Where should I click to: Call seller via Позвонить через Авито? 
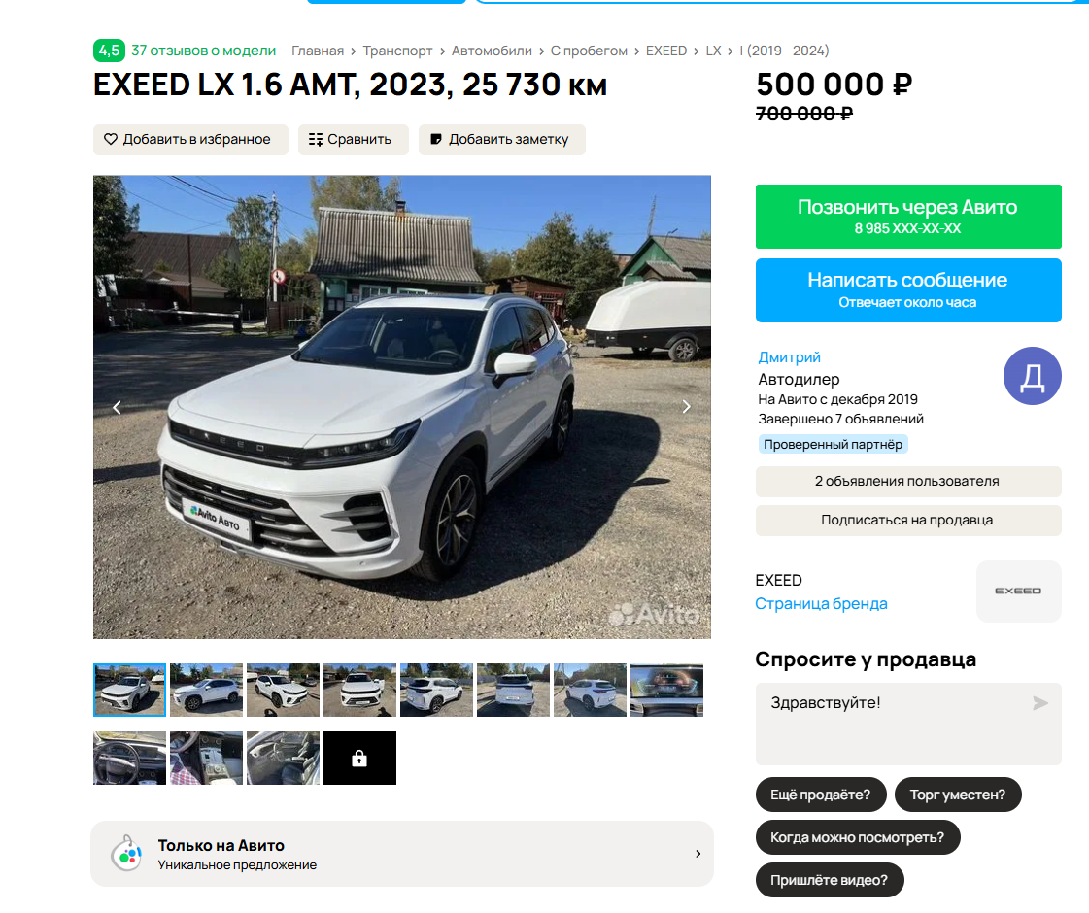[908, 217]
